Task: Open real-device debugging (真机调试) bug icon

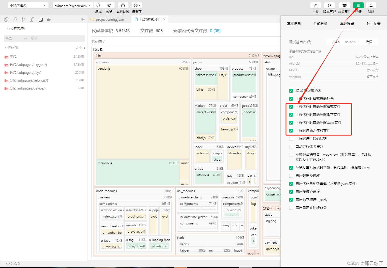Action: point(123,5)
